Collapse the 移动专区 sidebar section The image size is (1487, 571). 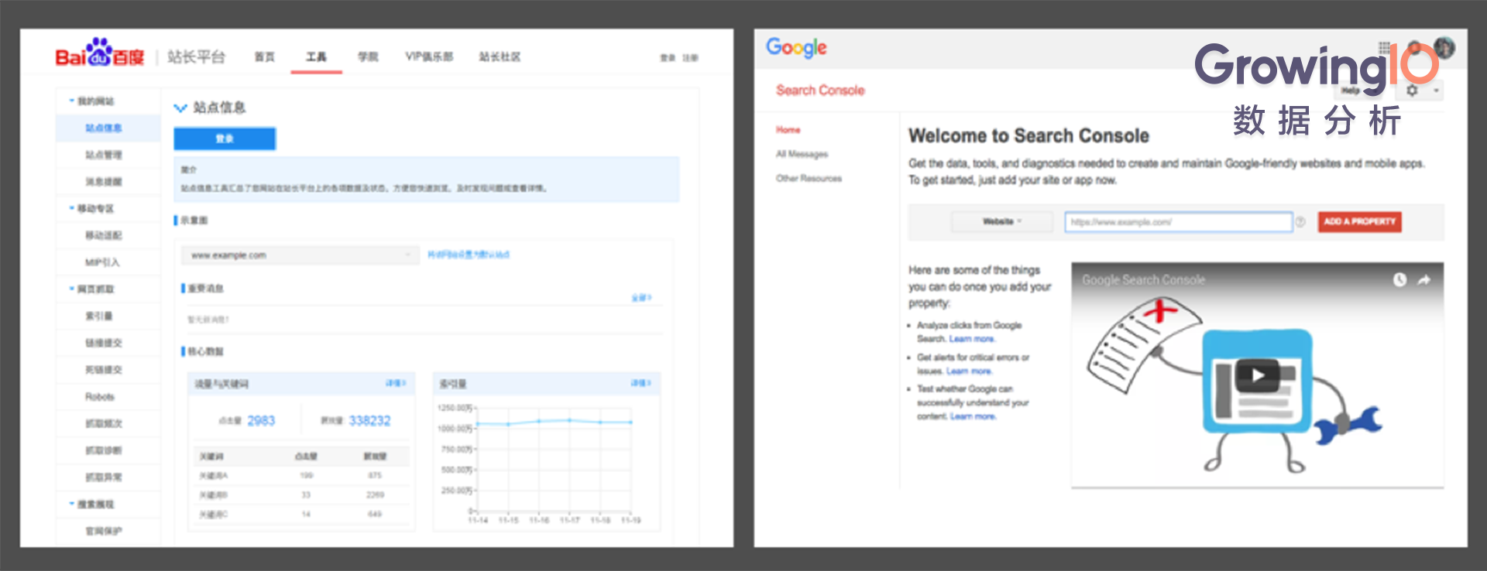tap(72, 208)
